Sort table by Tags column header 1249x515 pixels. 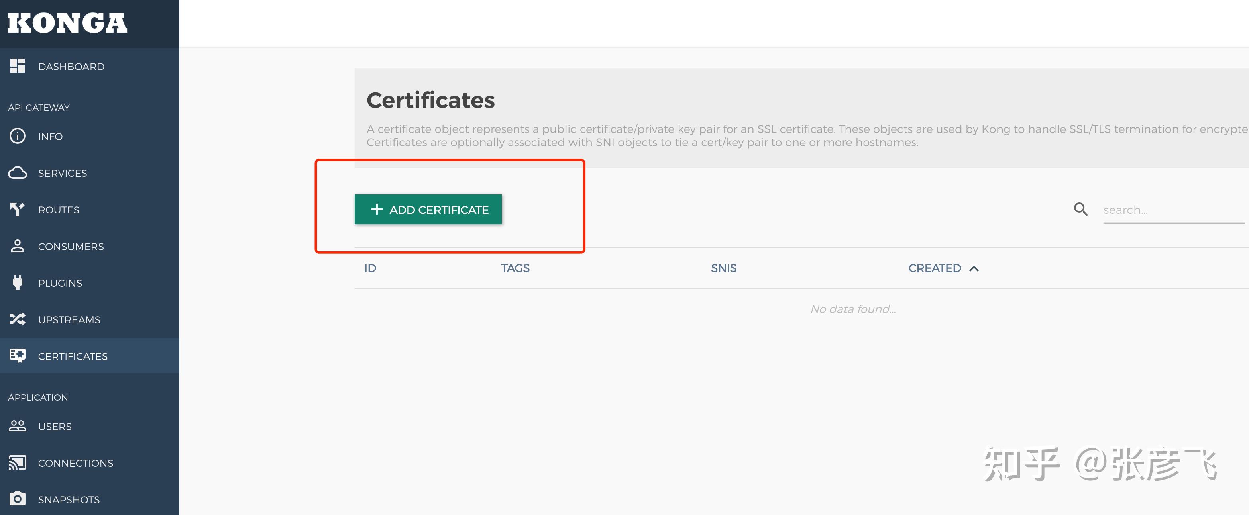(x=515, y=268)
